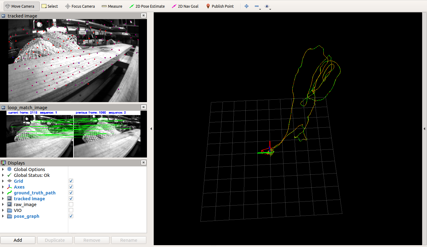
Task: Activate the Select tool
Action: pos(49,6)
